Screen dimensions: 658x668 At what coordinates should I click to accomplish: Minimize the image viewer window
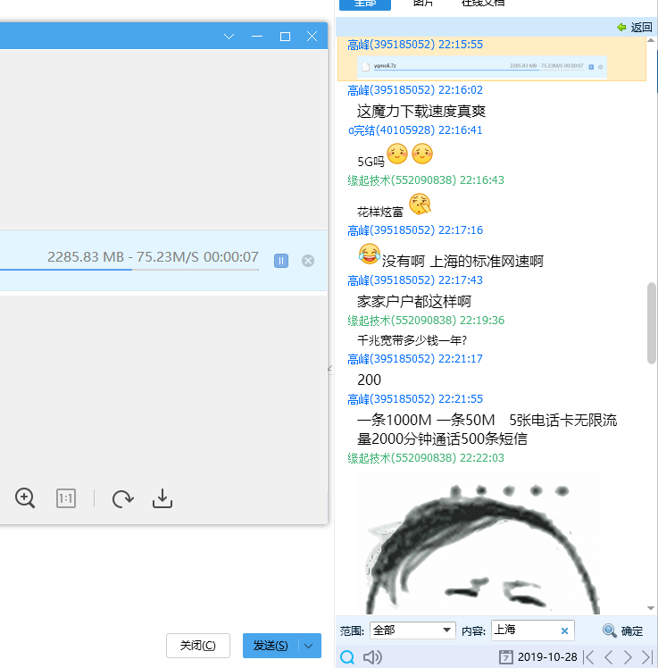[x=257, y=37]
